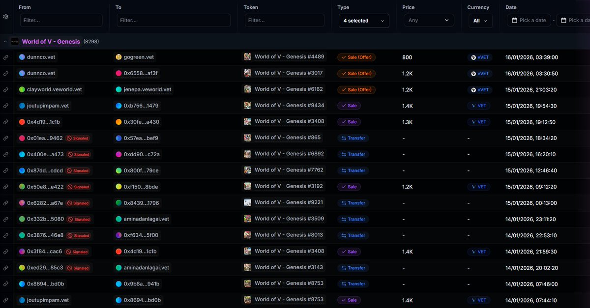This screenshot has height=308, width=590.
Task: Click Transfer tag in Genesis #865 row
Action: [x=354, y=138]
